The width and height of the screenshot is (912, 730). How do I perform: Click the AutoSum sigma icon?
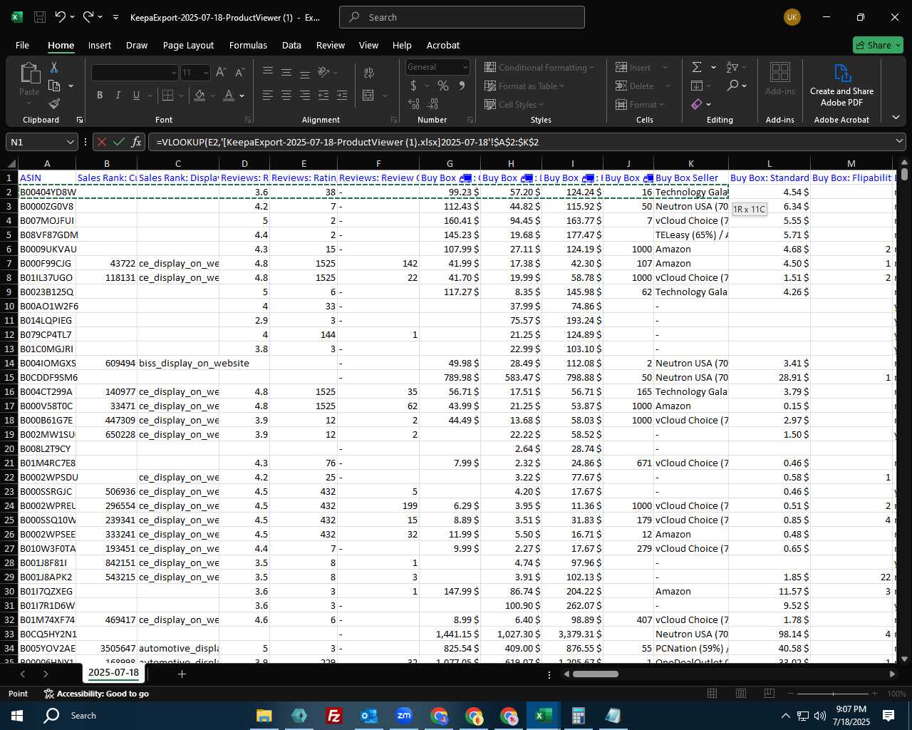pos(697,67)
